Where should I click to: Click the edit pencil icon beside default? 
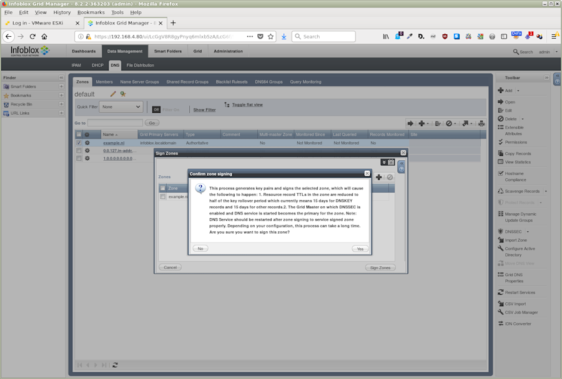(113, 94)
